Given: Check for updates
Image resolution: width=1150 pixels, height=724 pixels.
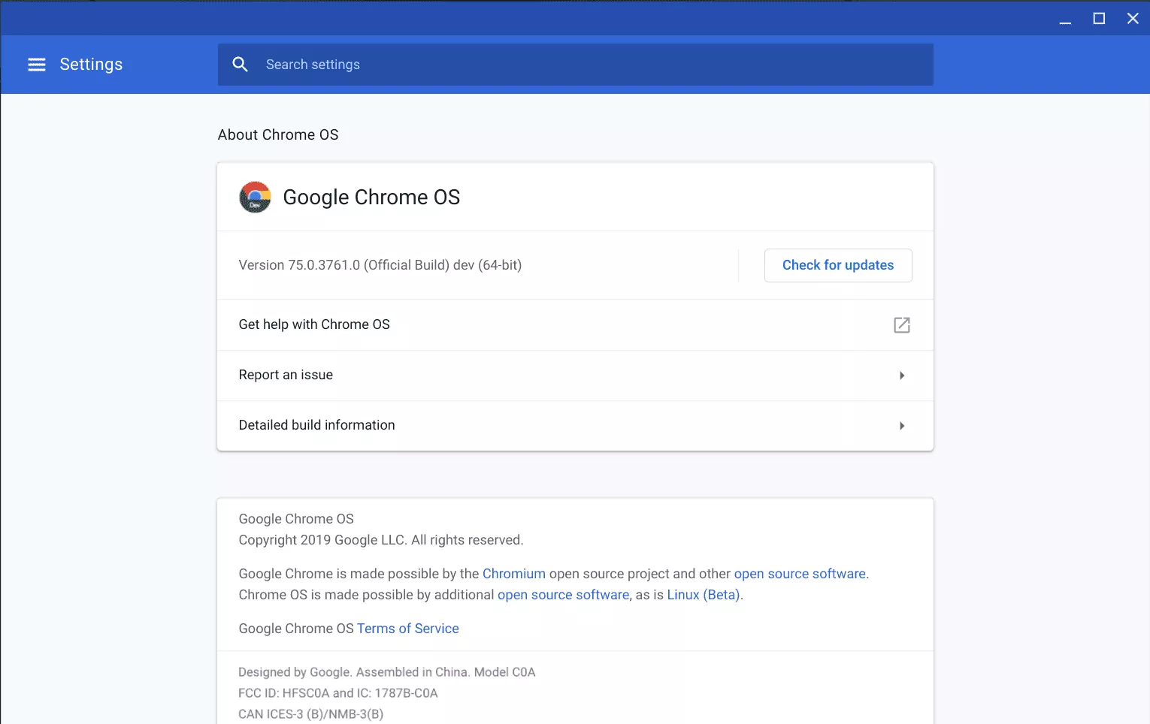Looking at the screenshot, I should click(x=837, y=265).
